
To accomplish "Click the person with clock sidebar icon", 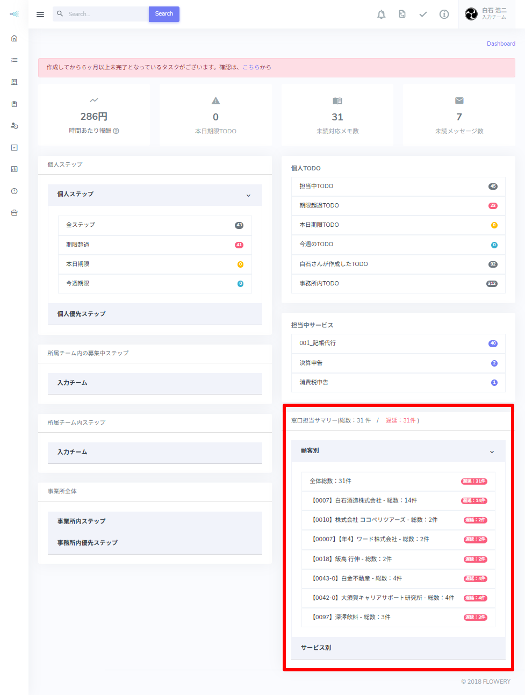I will (x=15, y=126).
